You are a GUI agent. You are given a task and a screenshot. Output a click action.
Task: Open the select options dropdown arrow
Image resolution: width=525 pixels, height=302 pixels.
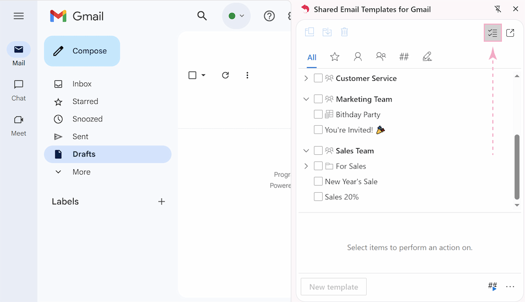(x=203, y=75)
